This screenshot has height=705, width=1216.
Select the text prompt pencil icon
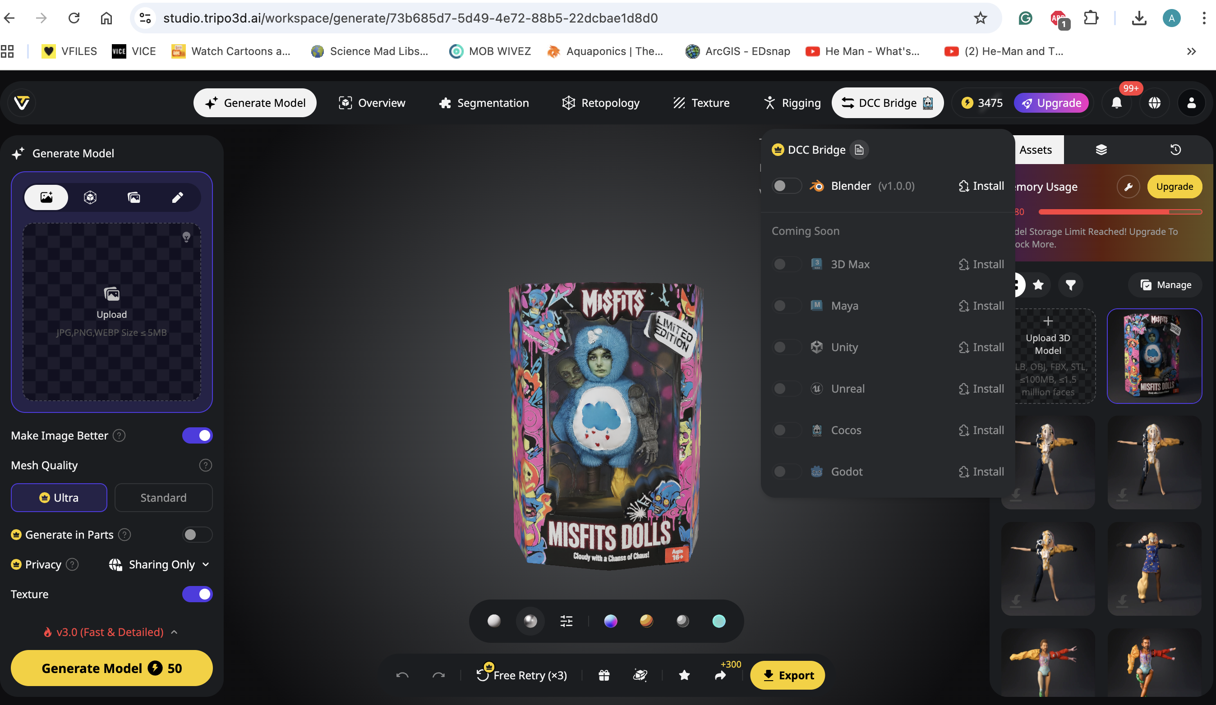pyautogui.click(x=177, y=197)
